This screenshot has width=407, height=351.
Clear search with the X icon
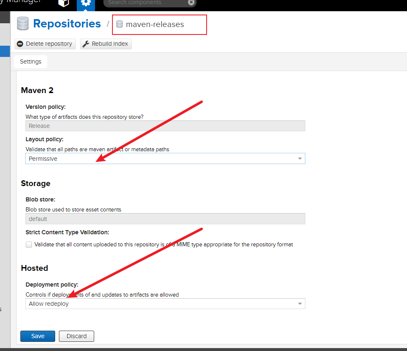(191, 2)
